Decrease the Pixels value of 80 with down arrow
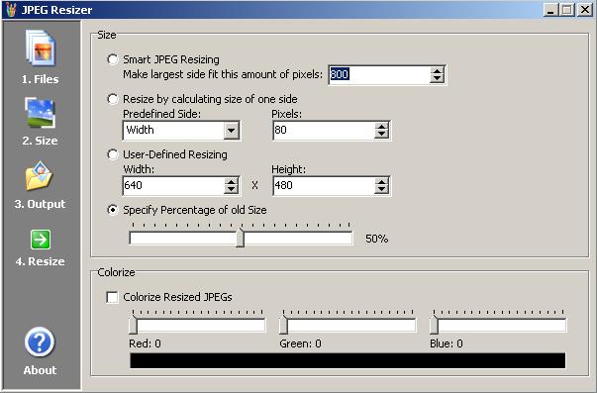597x393 pixels. click(x=381, y=135)
